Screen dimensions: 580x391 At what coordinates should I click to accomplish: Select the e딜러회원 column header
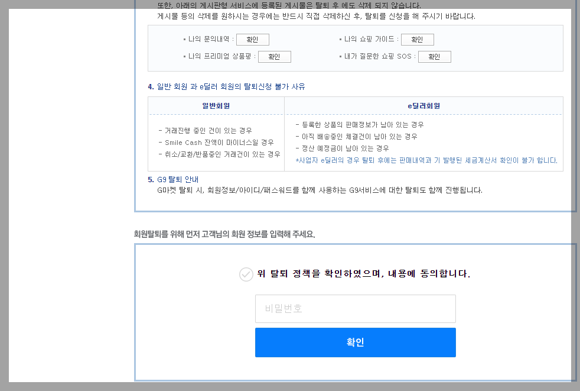(x=424, y=106)
